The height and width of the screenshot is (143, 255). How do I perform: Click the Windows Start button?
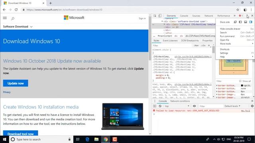tap(4, 139)
